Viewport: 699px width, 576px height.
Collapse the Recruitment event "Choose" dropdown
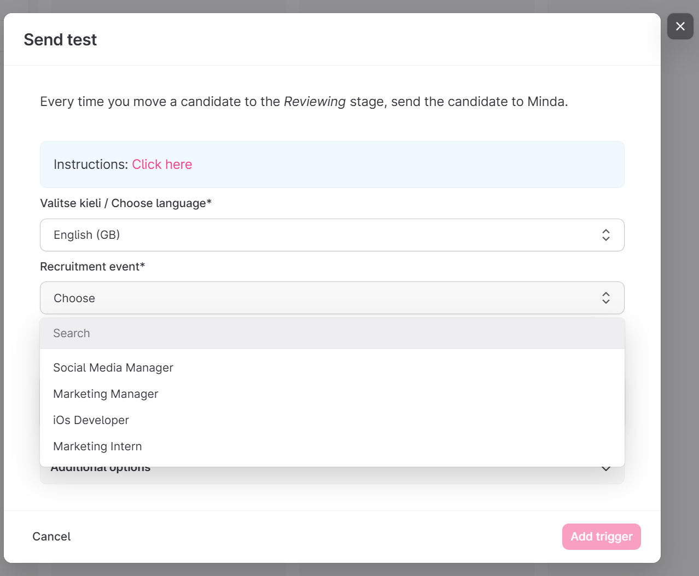[x=331, y=298]
